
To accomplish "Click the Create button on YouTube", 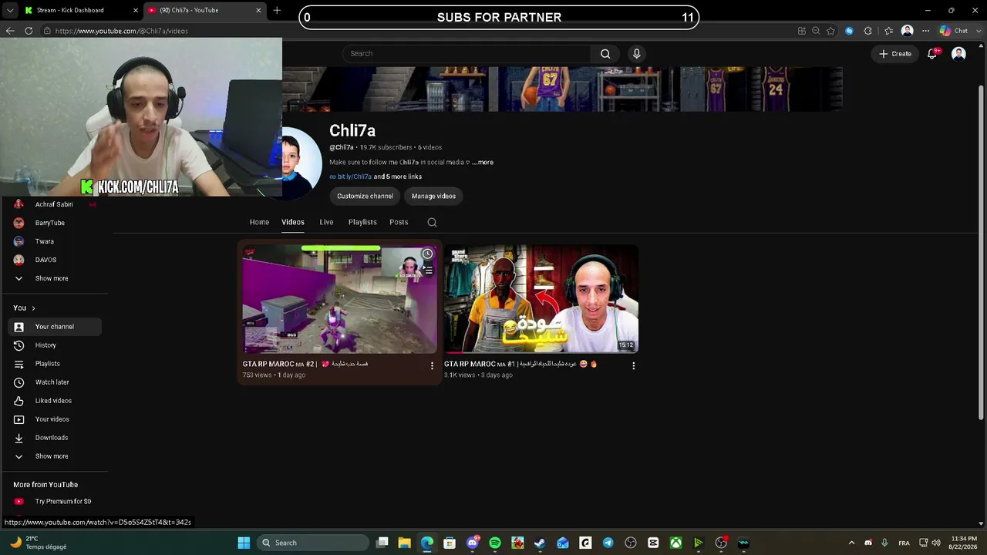I will point(895,54).
